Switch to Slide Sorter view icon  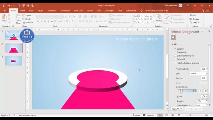pyautogui.click(x=166, y=115)
